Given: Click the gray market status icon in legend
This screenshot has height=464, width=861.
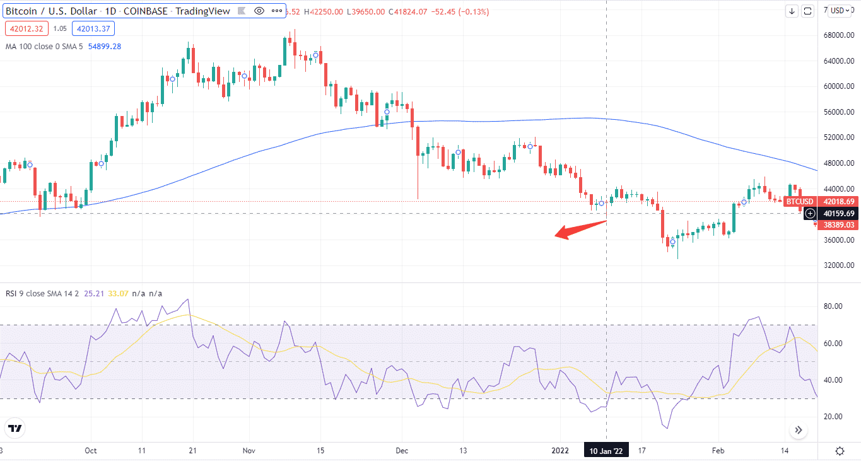Looking at the screenshot, I should tap(243, 11).
